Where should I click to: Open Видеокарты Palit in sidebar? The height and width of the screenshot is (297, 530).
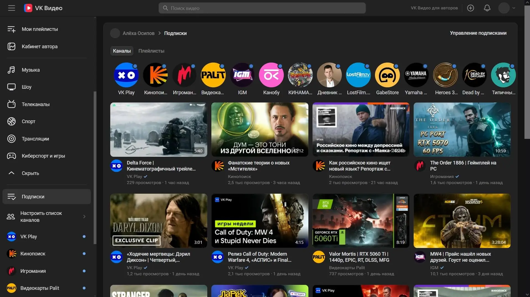[x=46, y=288]
